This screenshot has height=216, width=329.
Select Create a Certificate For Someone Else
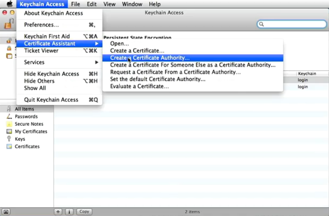click(x=193, y=65)
